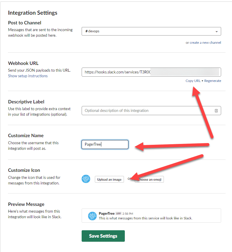Open the Show setup instructions link
The height and width of the screenshot is (252, 232).
point(28,76)
